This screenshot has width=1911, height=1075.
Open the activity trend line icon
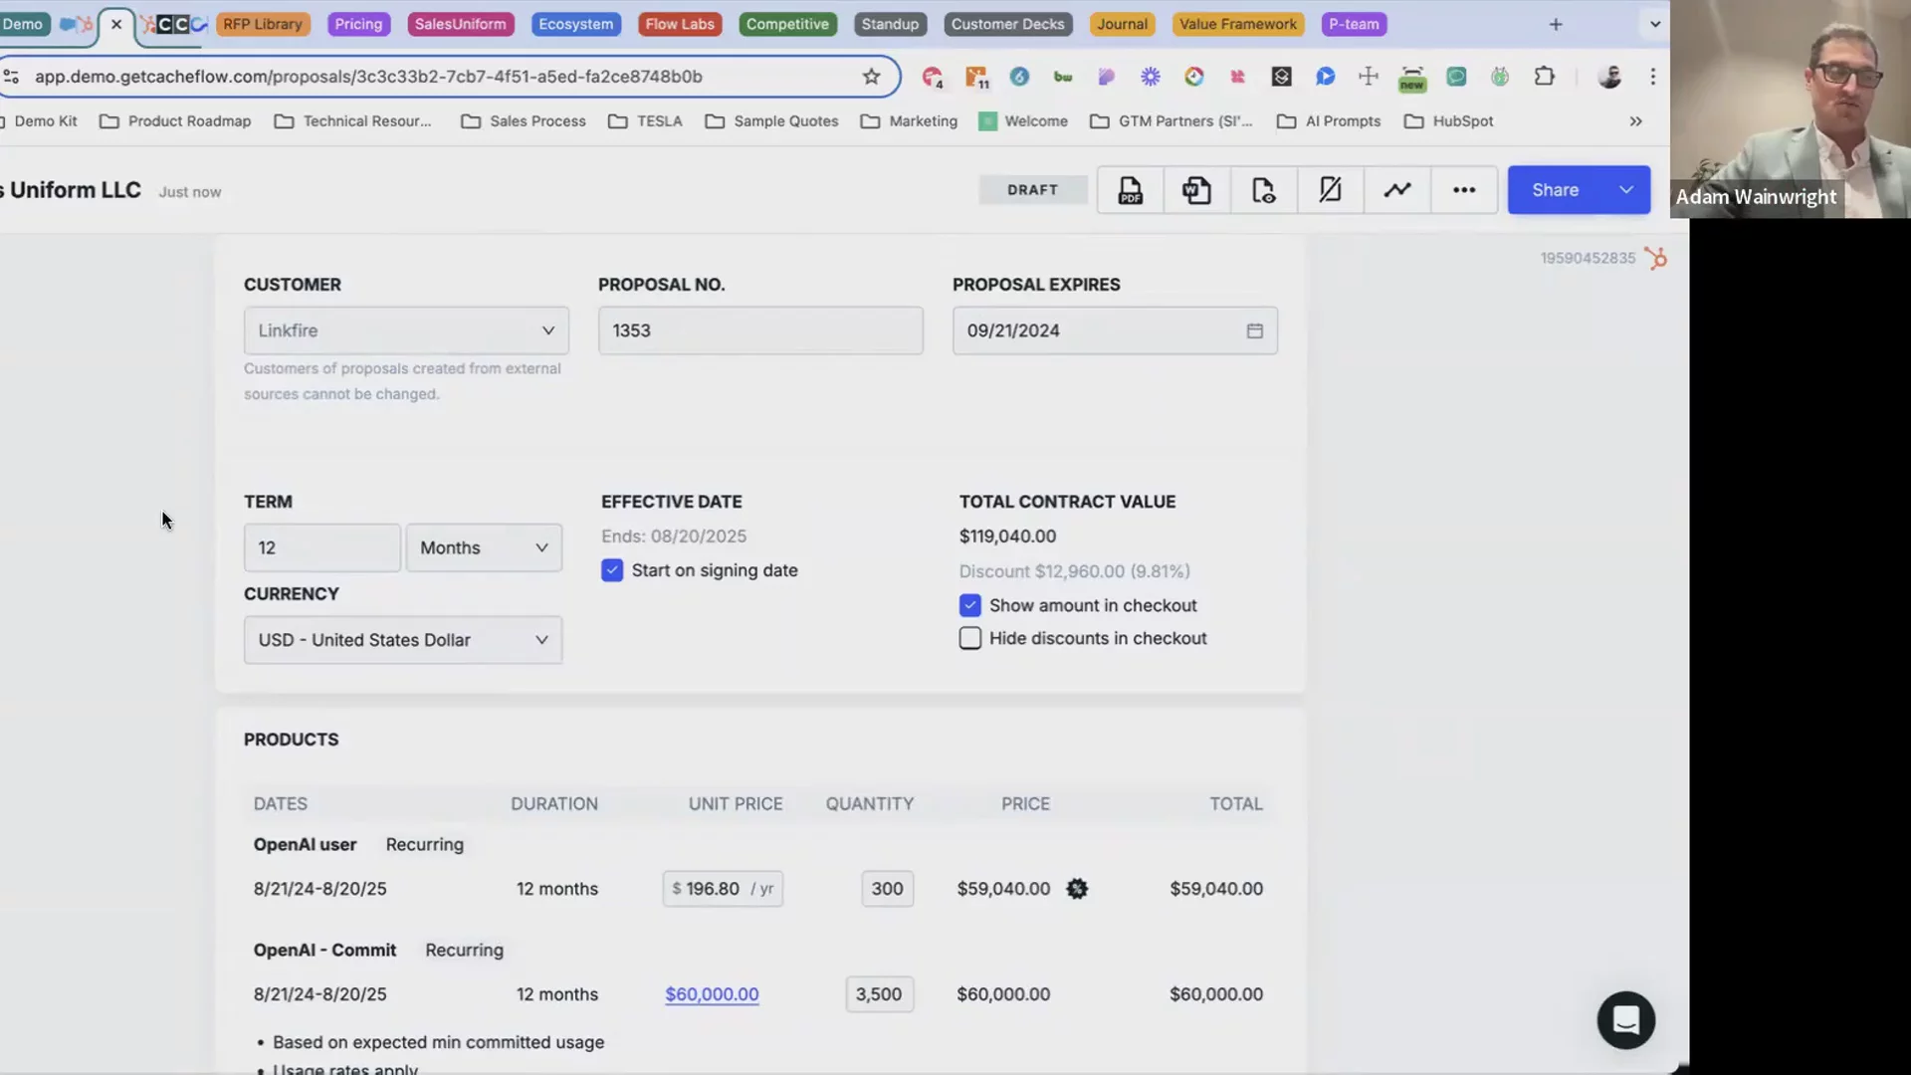(x=1396, y=190)
